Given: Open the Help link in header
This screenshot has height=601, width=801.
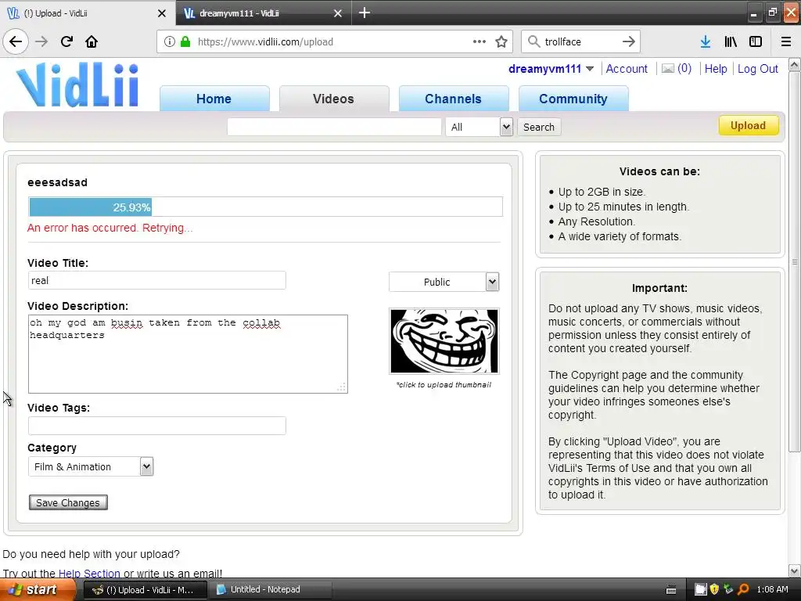Looking at the screenshot, I should (x=716, y=69).
